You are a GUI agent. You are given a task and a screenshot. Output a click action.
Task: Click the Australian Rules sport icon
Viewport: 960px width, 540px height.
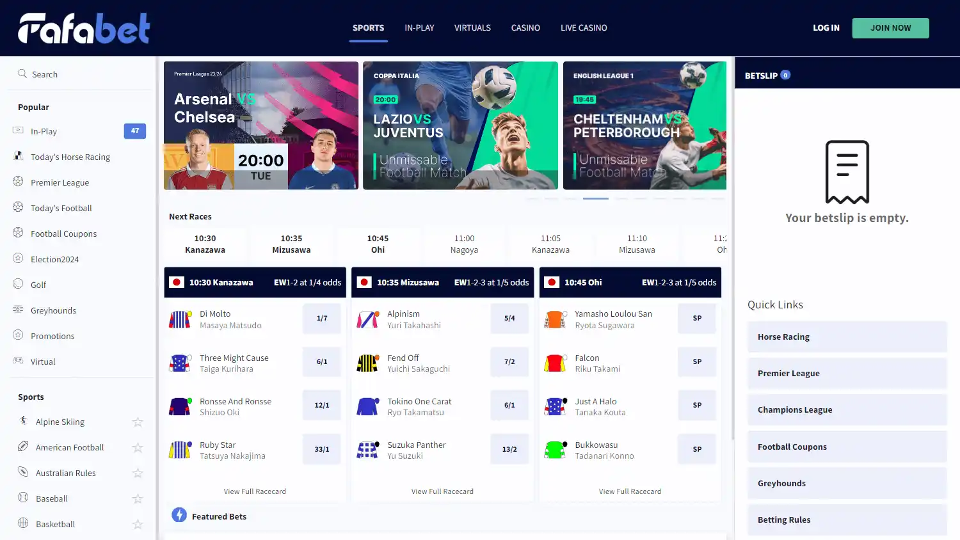23,472
